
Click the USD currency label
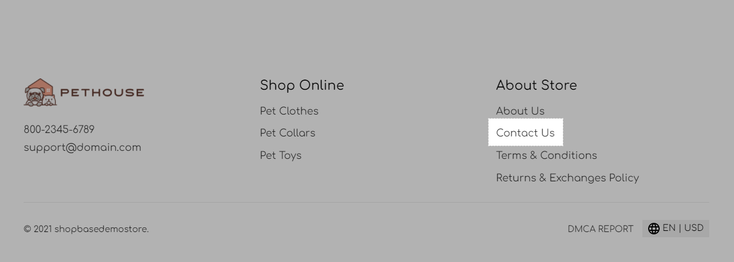694,228
